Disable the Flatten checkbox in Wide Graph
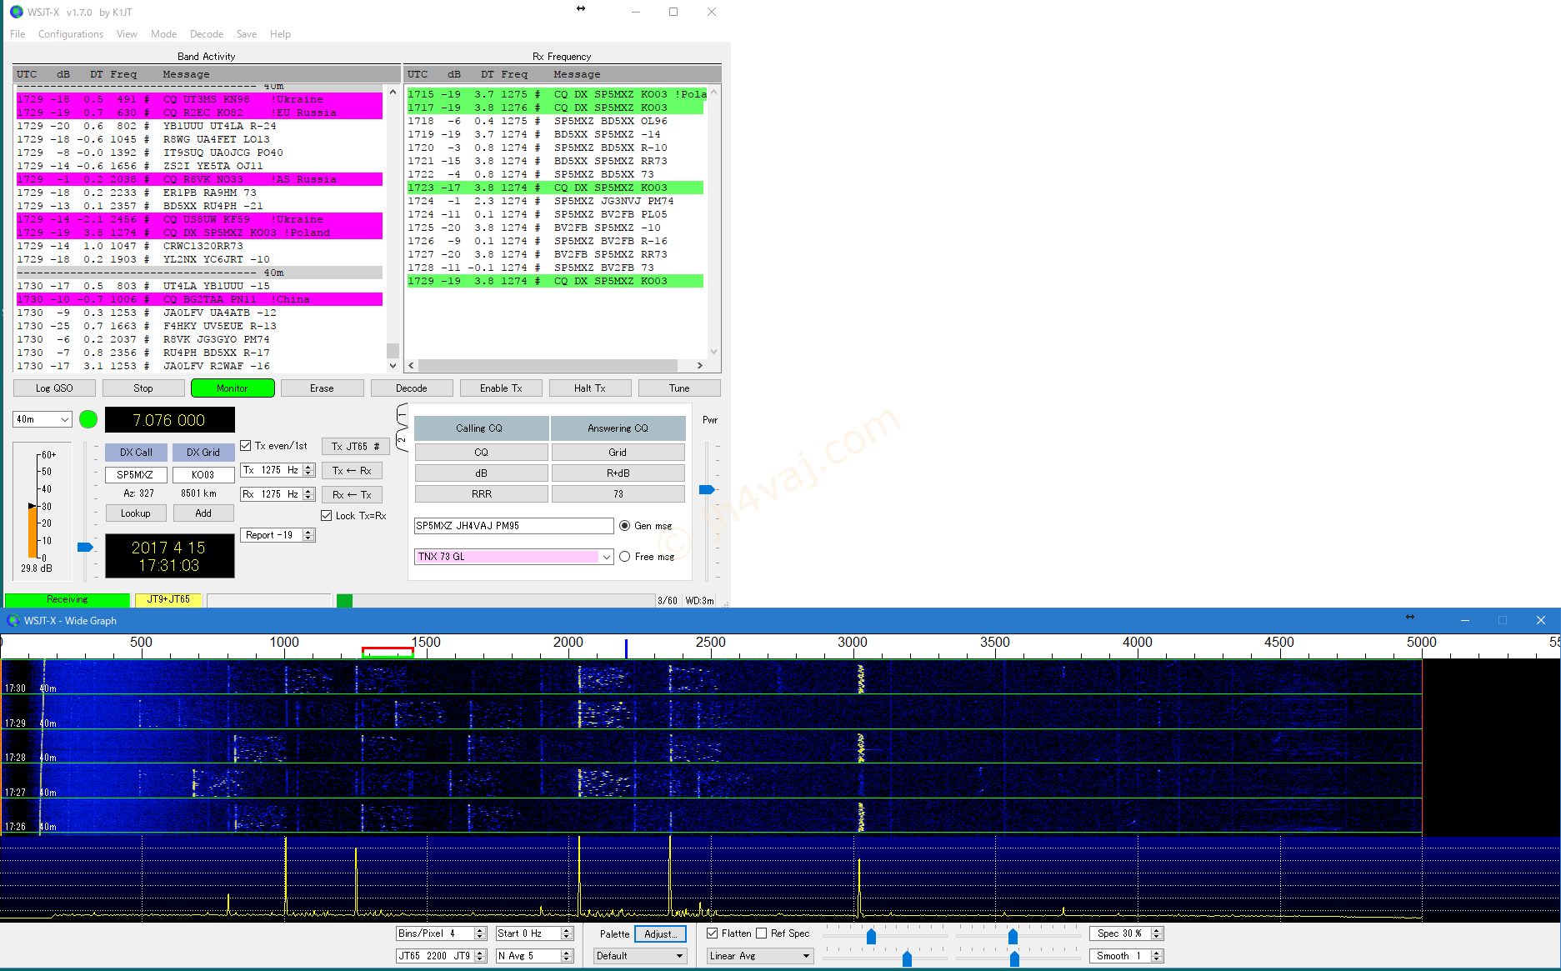Image resolution: width=1561 pixels, height=971 pixels. click(x=713, y=933)
